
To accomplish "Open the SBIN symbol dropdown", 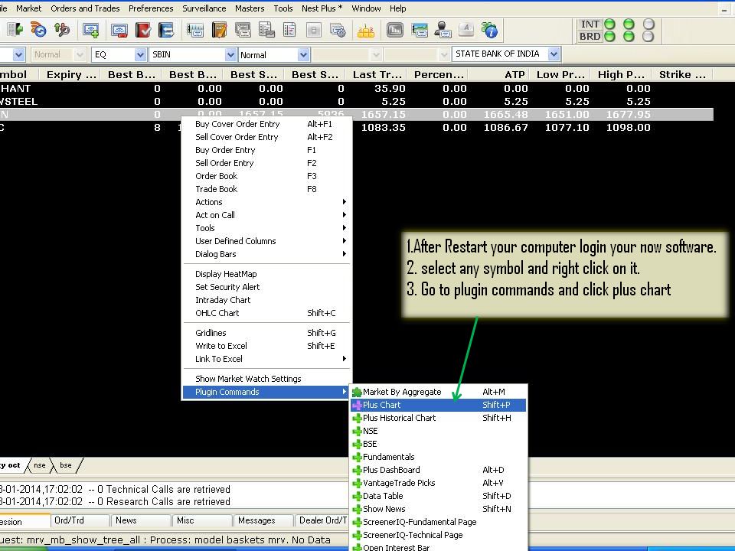I will coord(230,55).
